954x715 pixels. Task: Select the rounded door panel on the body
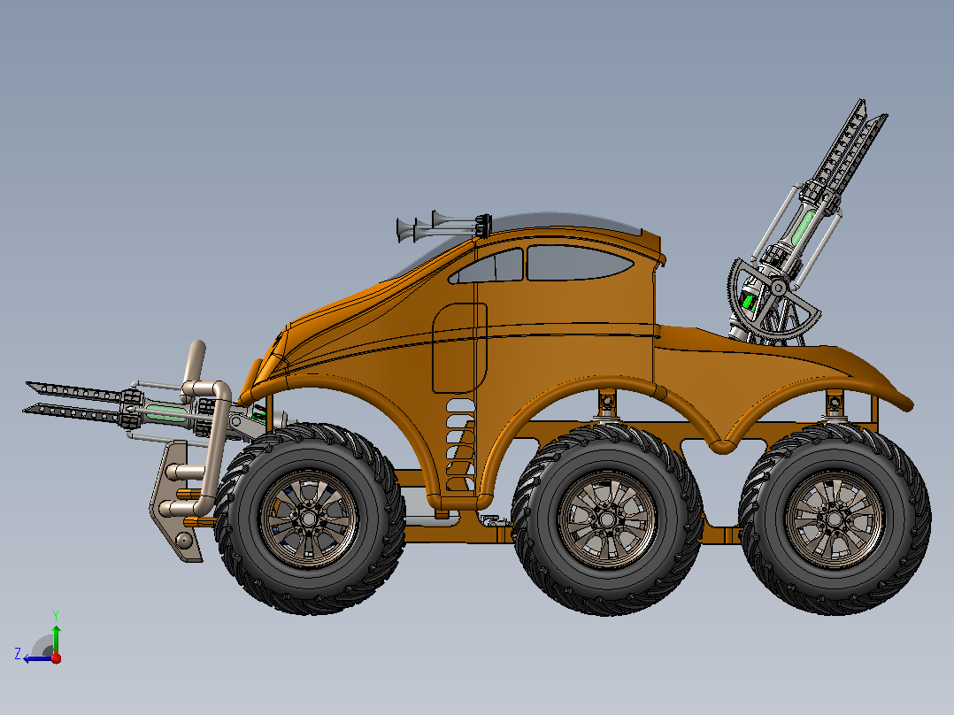(459, 348)
